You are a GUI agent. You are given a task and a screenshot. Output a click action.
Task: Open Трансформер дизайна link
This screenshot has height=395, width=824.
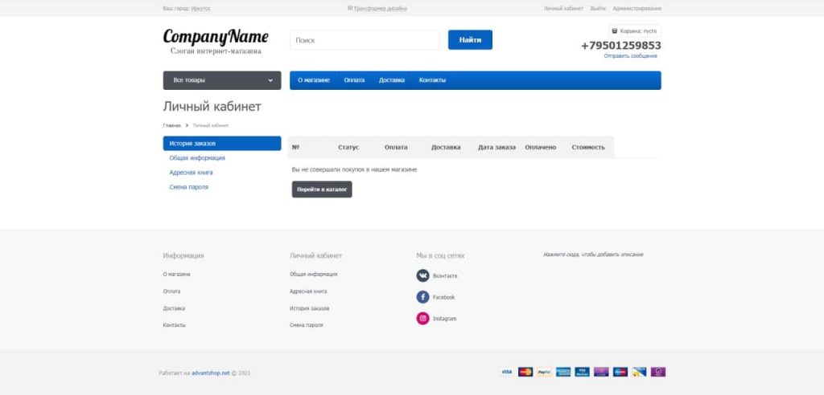click(380, 8)
